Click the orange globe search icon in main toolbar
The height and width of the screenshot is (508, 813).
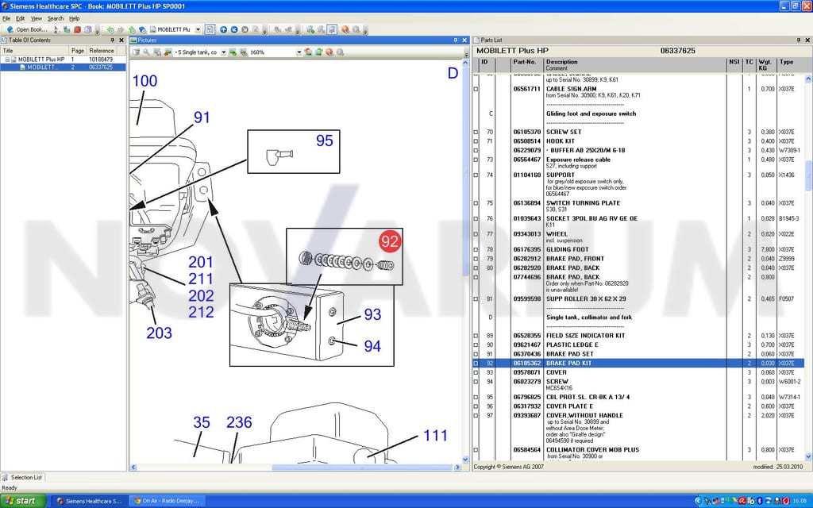[x=345, y=29]
